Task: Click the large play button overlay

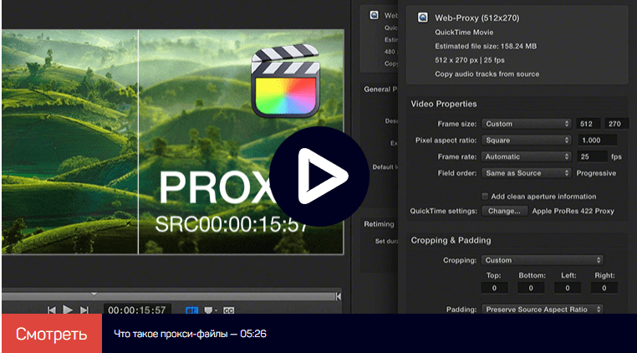Action: click(318, 176)
